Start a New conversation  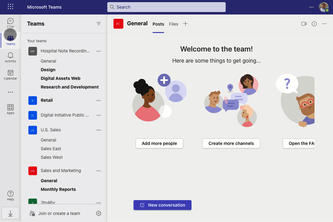click(x=162, y=205)
